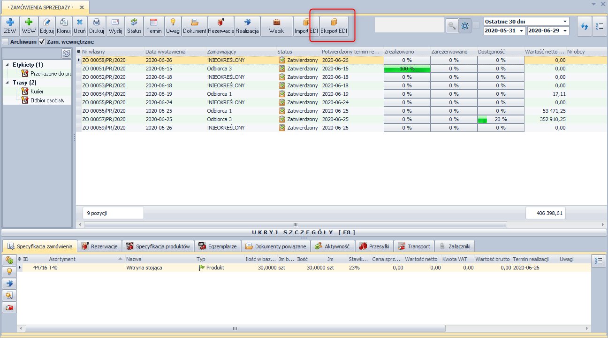Click into the search text field
The width and height of the screenshot is (608, 338).
click(409, 25)
